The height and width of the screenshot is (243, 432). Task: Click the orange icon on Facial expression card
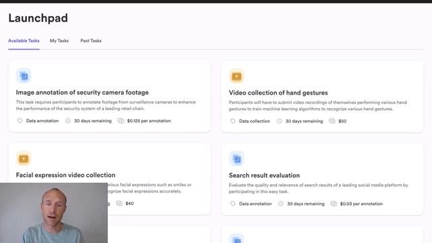[24, 159]
